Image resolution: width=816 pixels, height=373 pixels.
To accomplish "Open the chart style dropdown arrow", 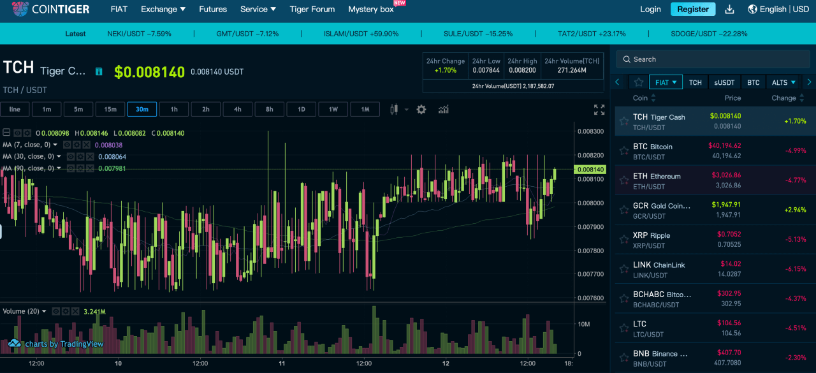I will [x=406, y=110].
